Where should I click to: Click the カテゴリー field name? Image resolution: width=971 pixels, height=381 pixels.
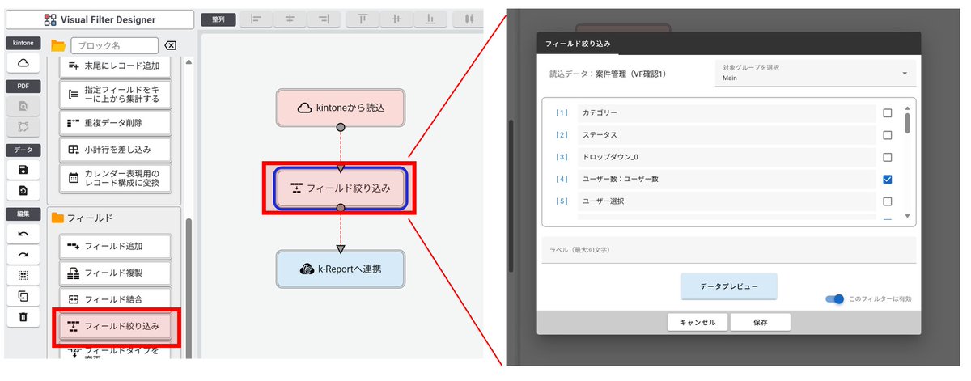tap(600, 113)
